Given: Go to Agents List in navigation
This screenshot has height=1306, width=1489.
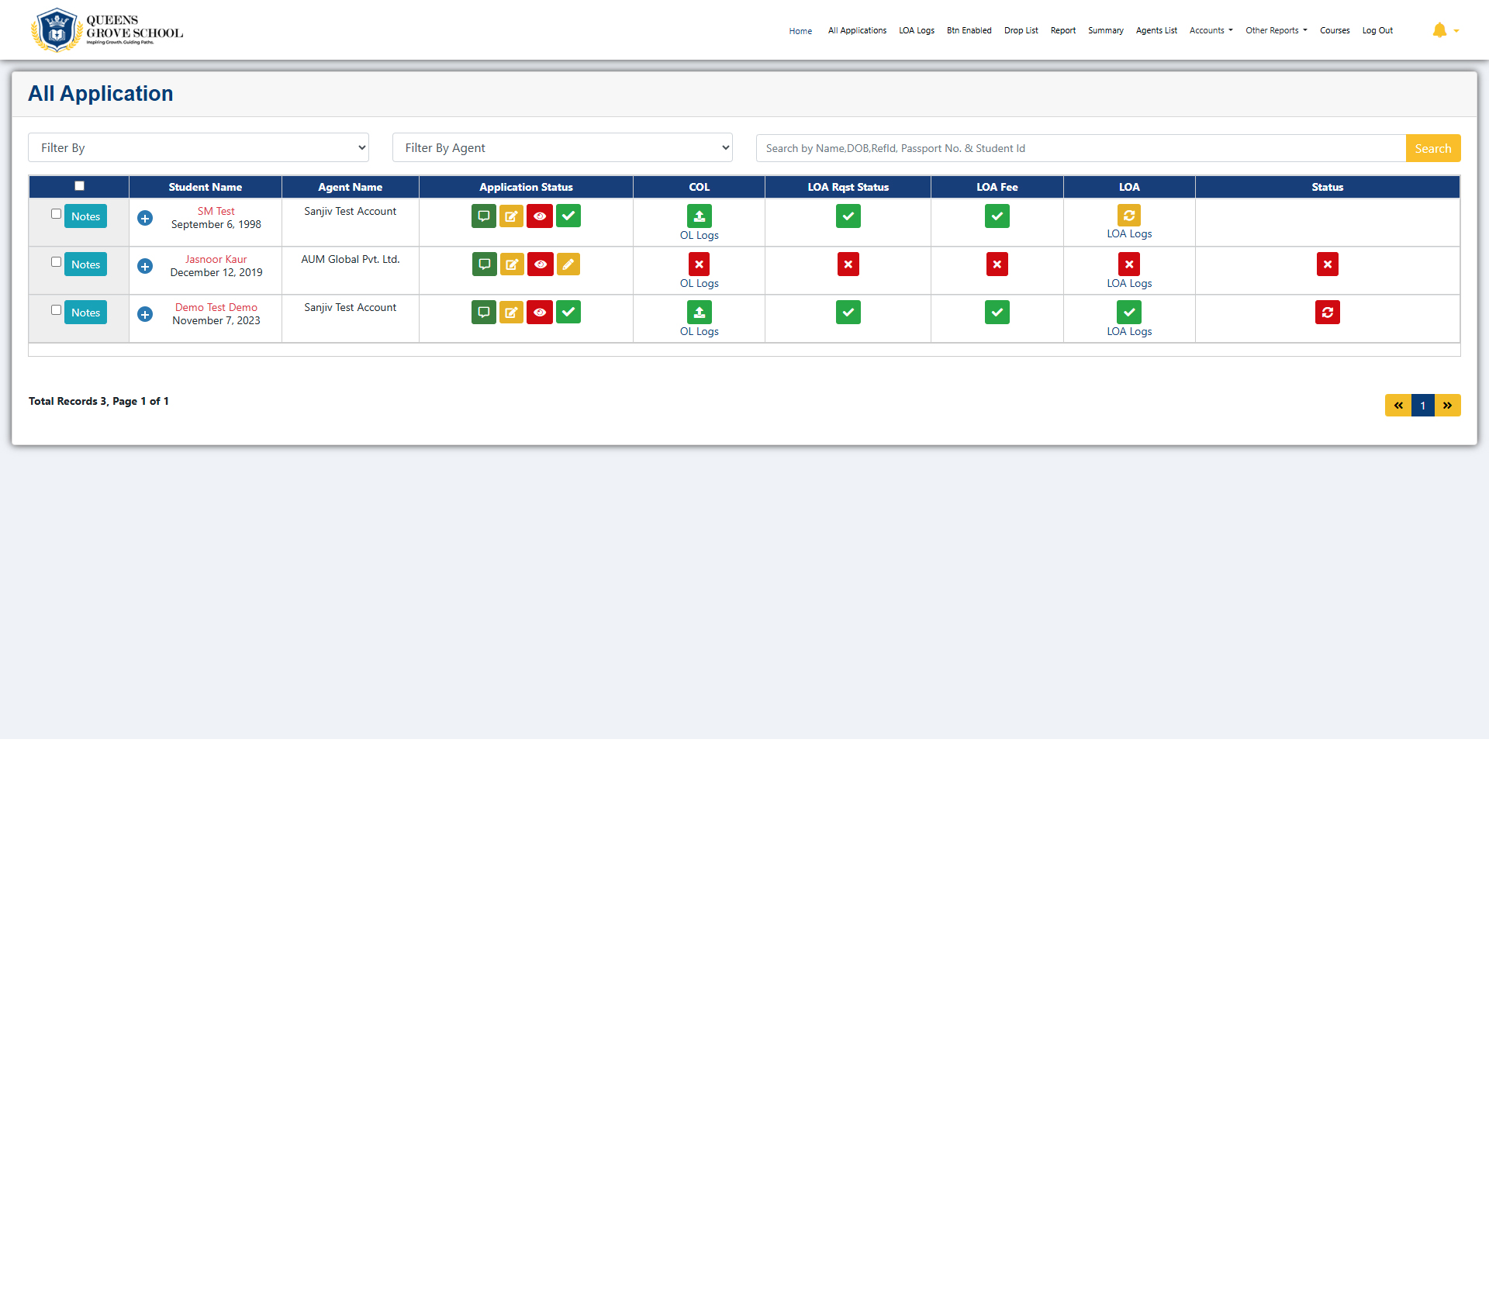Looking at the screenshot, I should (x=1156, y=30).
